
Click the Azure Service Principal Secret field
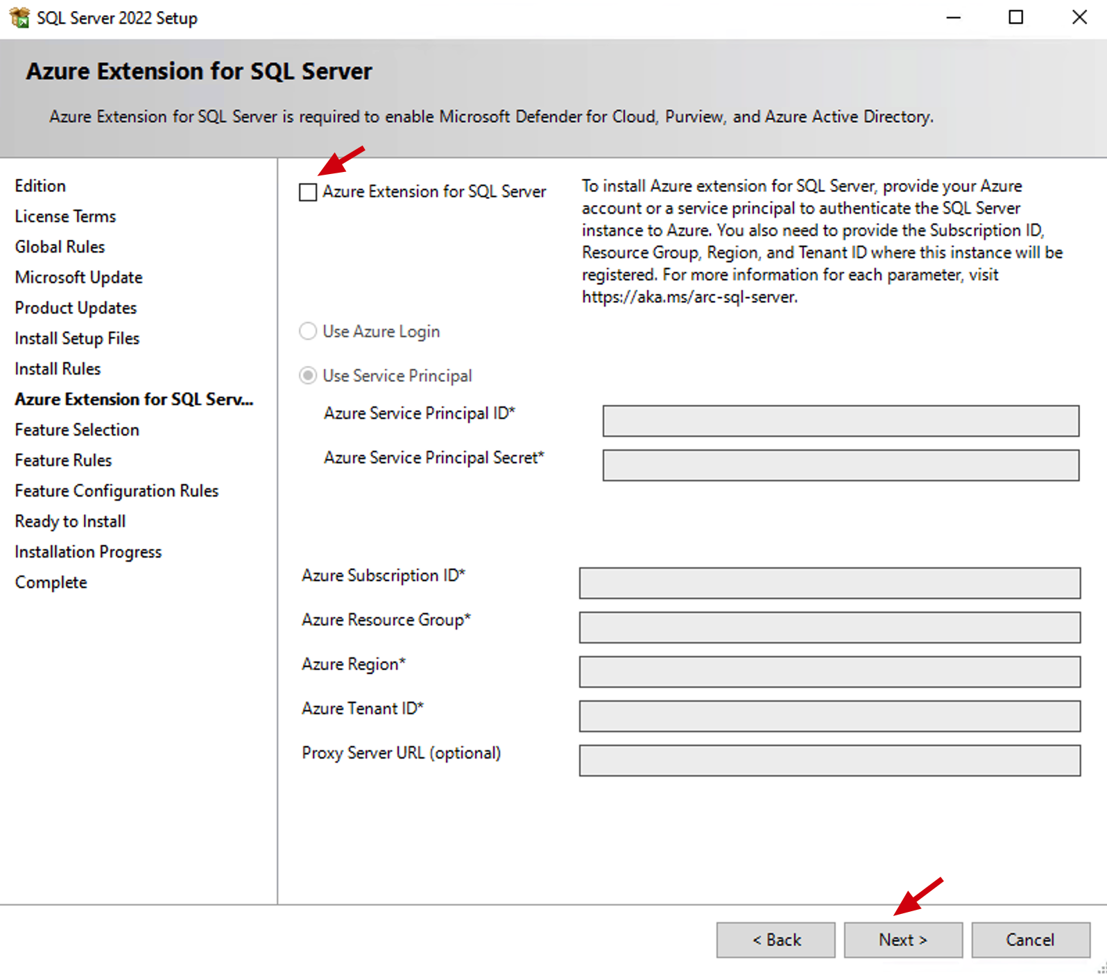(841, 465)
